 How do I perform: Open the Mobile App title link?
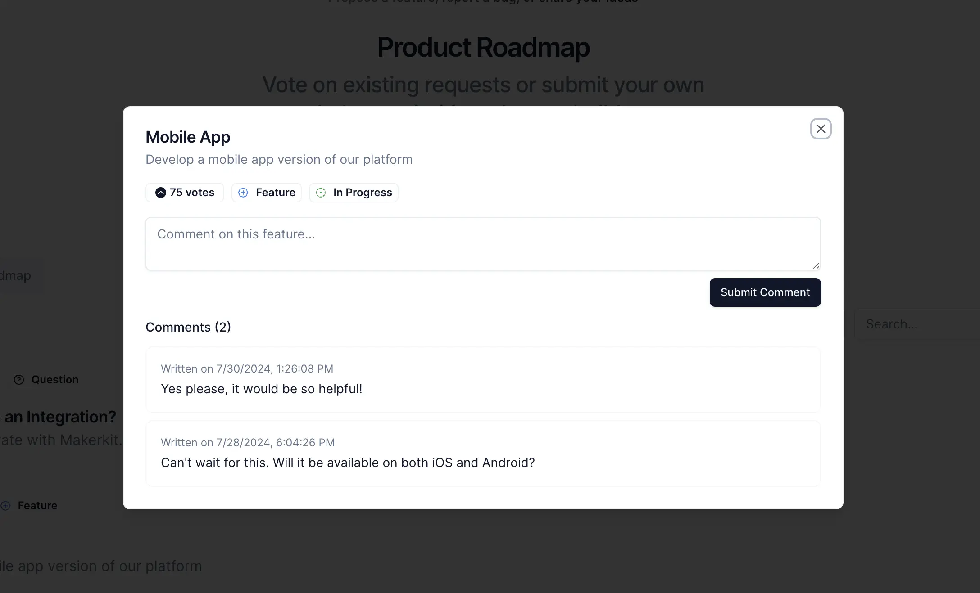coord(188,137)
